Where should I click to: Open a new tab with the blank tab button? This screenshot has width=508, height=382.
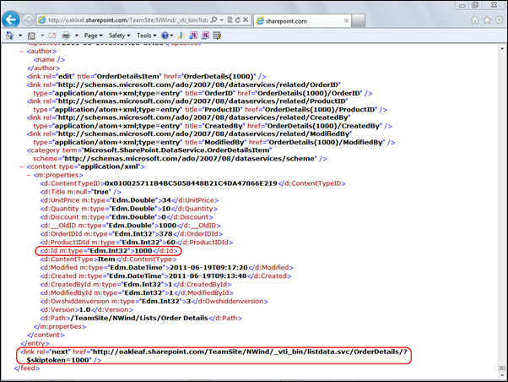pos(359,21)
